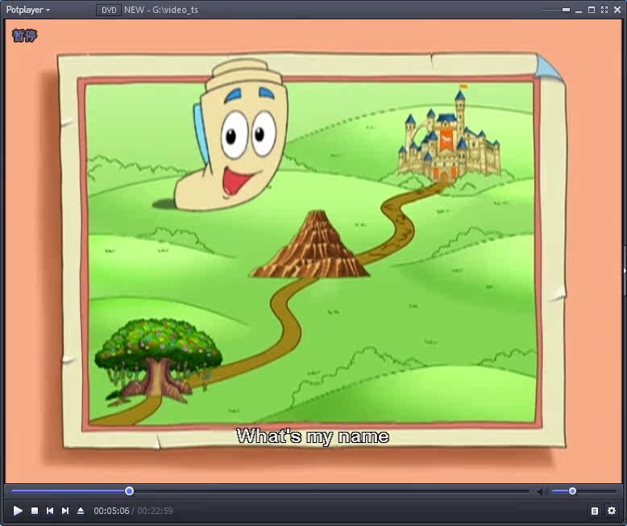Open the playlist panel icon

click(595, 511)
